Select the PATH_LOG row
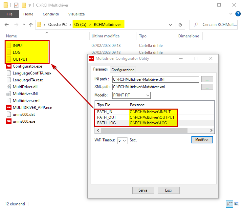242x208 pixels. click(x=154, y=123)
